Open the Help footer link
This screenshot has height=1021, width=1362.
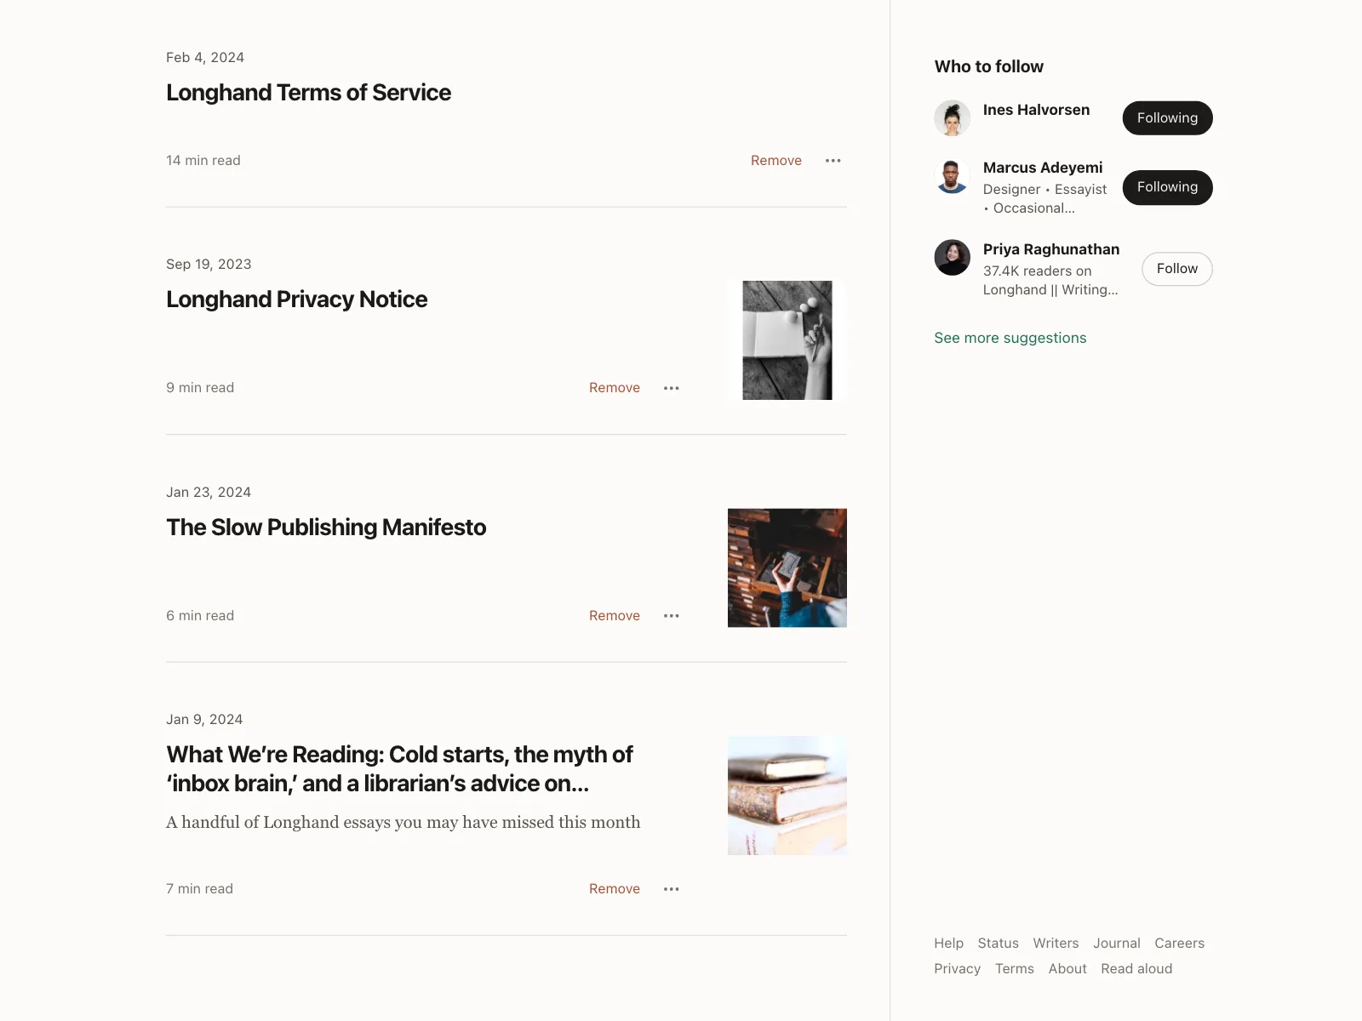tap(948, 944)
